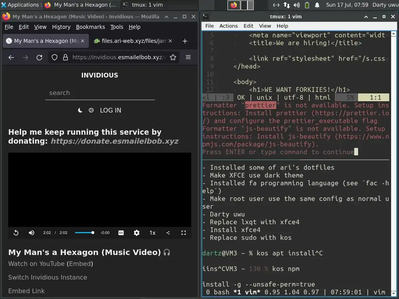
Task: Open the Applications menu in the panel
Action: tap(21, 5)
